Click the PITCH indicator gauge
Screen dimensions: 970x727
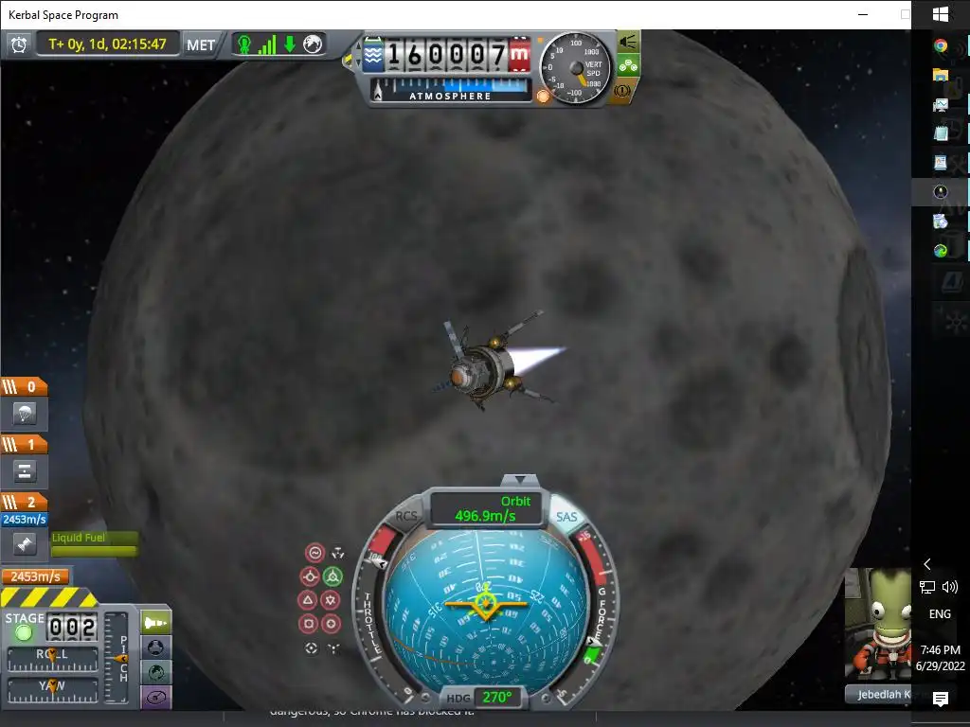117,659
